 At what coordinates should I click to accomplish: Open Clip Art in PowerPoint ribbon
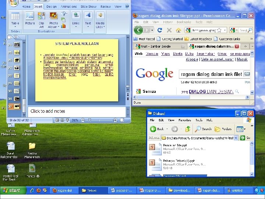click(41, 20)
